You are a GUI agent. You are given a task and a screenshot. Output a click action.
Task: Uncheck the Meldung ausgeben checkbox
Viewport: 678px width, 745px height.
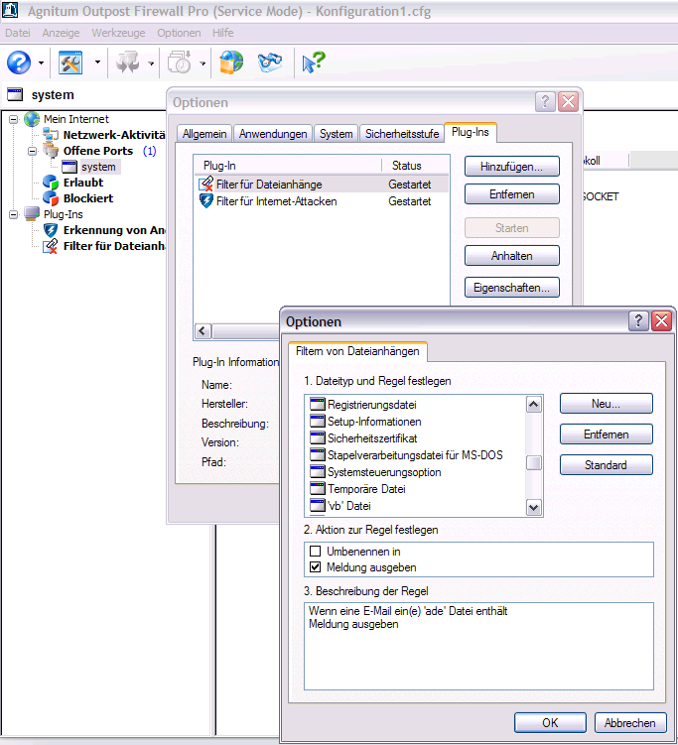[315, 566]
